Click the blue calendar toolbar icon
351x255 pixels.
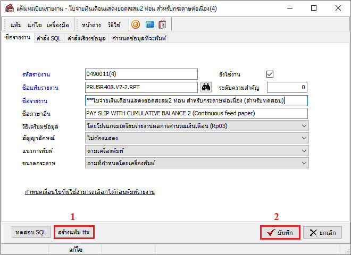point(149,24)
